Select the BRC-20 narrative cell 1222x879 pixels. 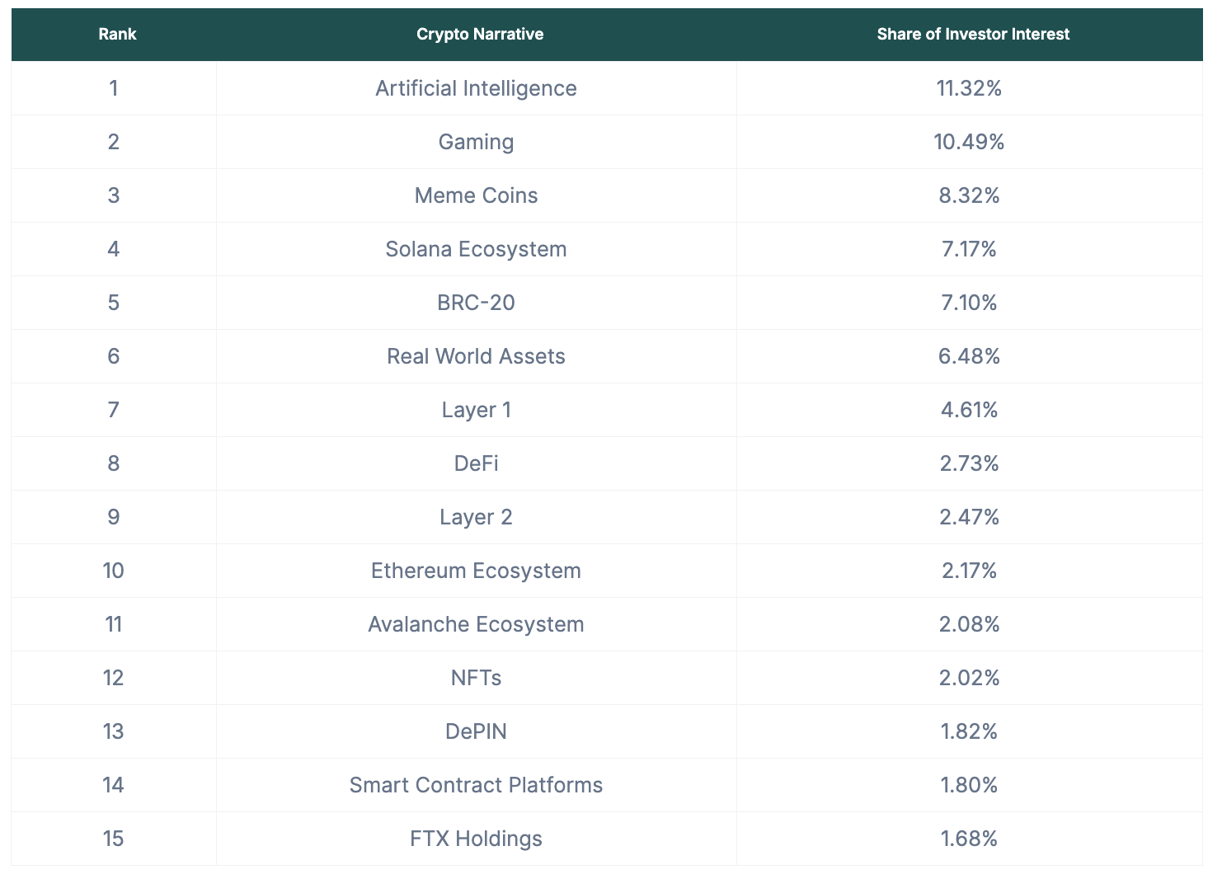(476, 303)
